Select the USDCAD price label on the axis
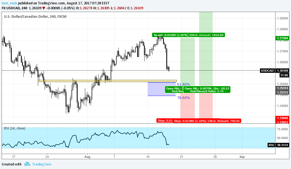 tap(267, 71)
